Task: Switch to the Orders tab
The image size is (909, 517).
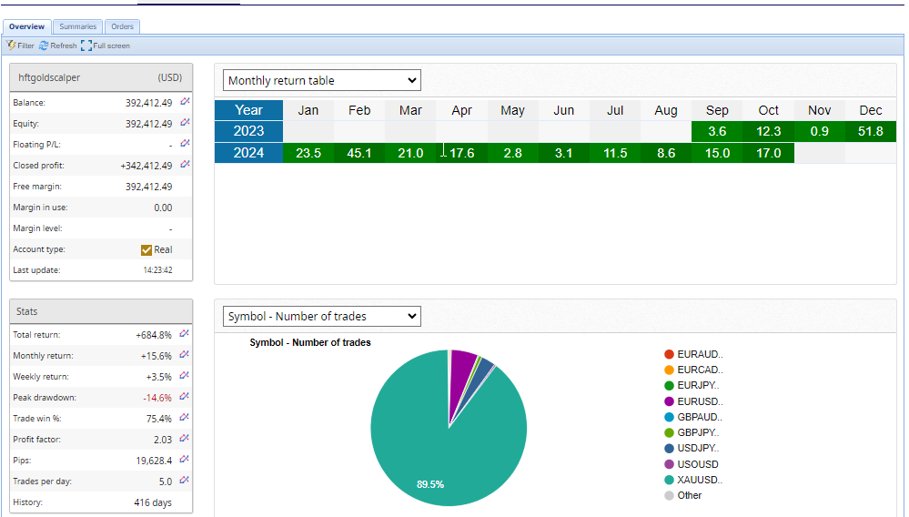Action: click(x=122, y=26)
